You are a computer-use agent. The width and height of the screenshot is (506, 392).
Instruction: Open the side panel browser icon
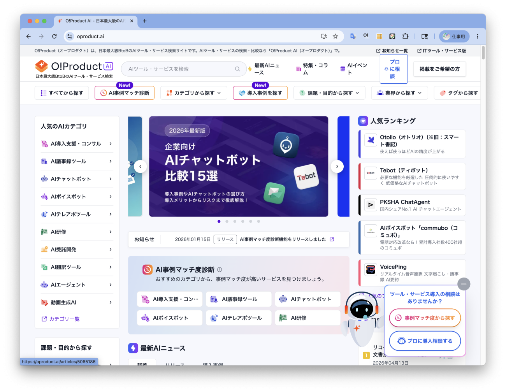coord(425,36)
